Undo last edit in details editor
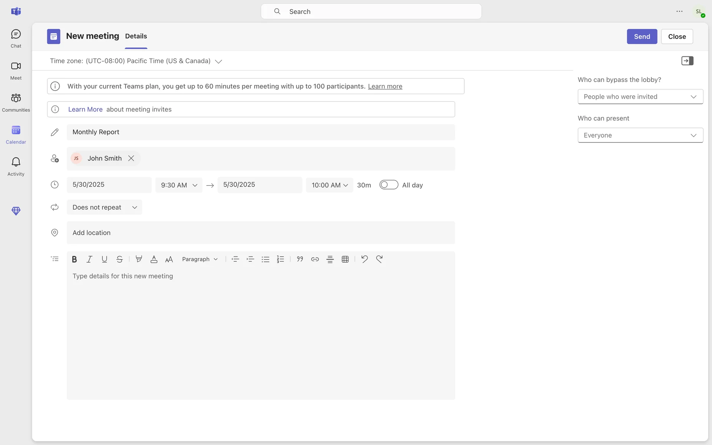 [x=364, y=259]
